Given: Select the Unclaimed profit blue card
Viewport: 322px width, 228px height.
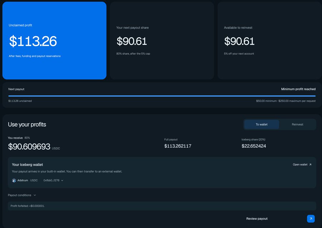Looking at the screenshot, I should pos(54,41).
